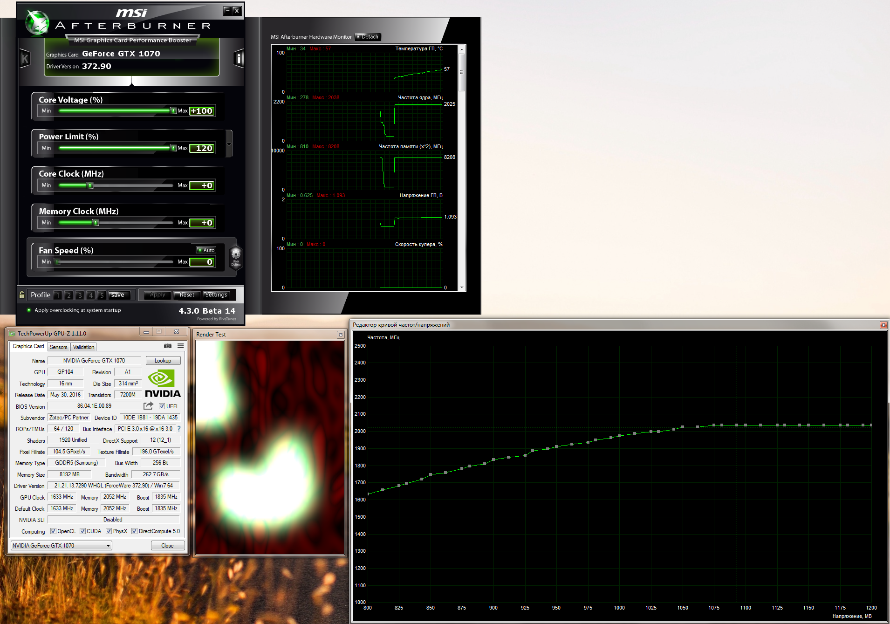Click the Memory Clock slider handle
Screen dimensions: 890x624
(96, 223)
